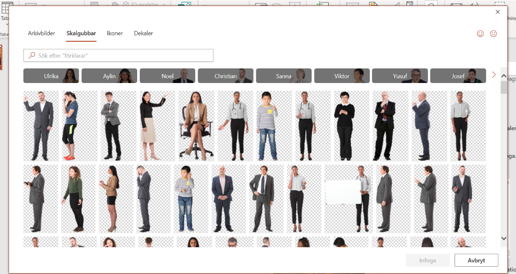Viewport: 516px width, 274px height.
Task: Open the Ikoner tab
Action: 115,34
